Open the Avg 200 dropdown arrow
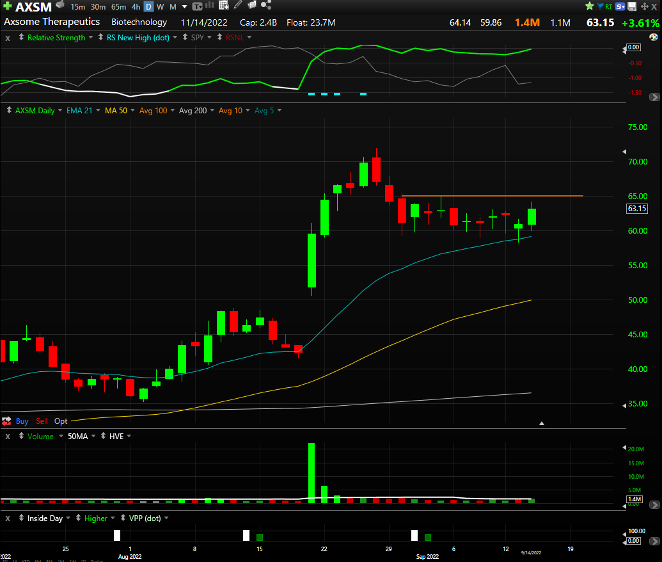The height and width of the screenshot is (562, 662). click(212, 111)
